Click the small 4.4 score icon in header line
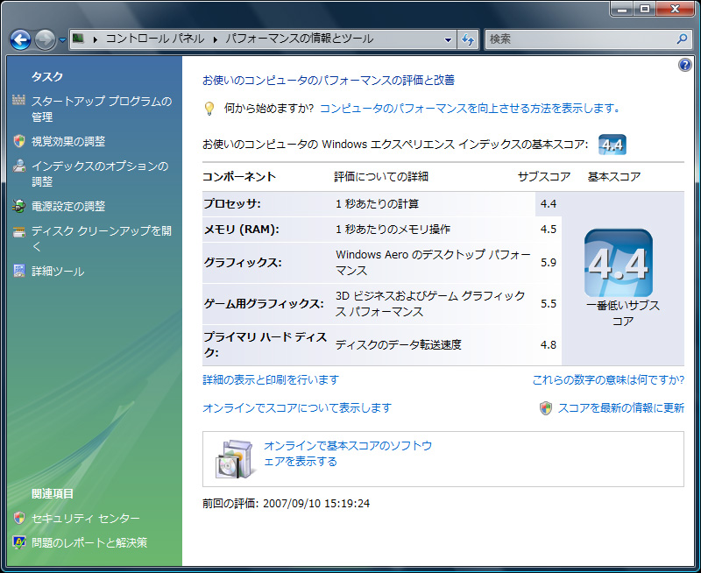Image resolution: width=701 pixels, height=573 pixels. pyautogui.click(x=612, y=145)
